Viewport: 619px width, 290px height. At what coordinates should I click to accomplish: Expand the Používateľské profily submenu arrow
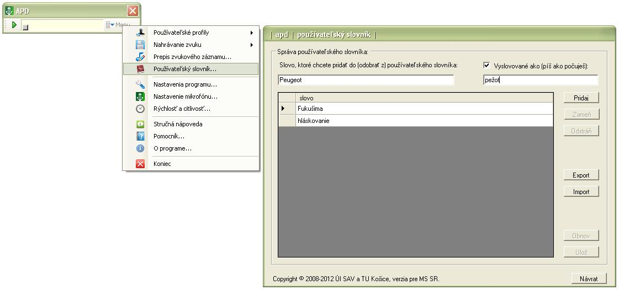(x=252, y=33)
